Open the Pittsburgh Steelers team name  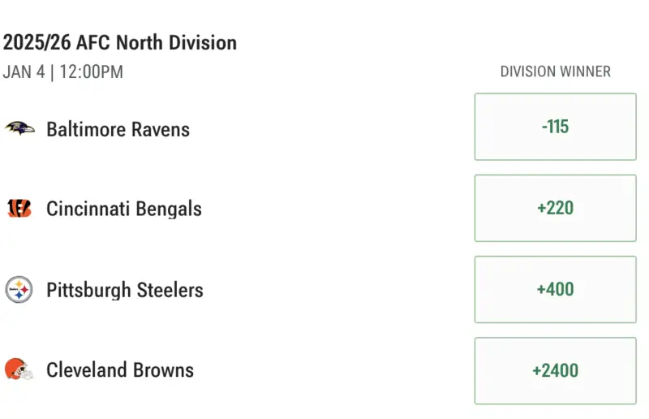[x=124, y=290]
